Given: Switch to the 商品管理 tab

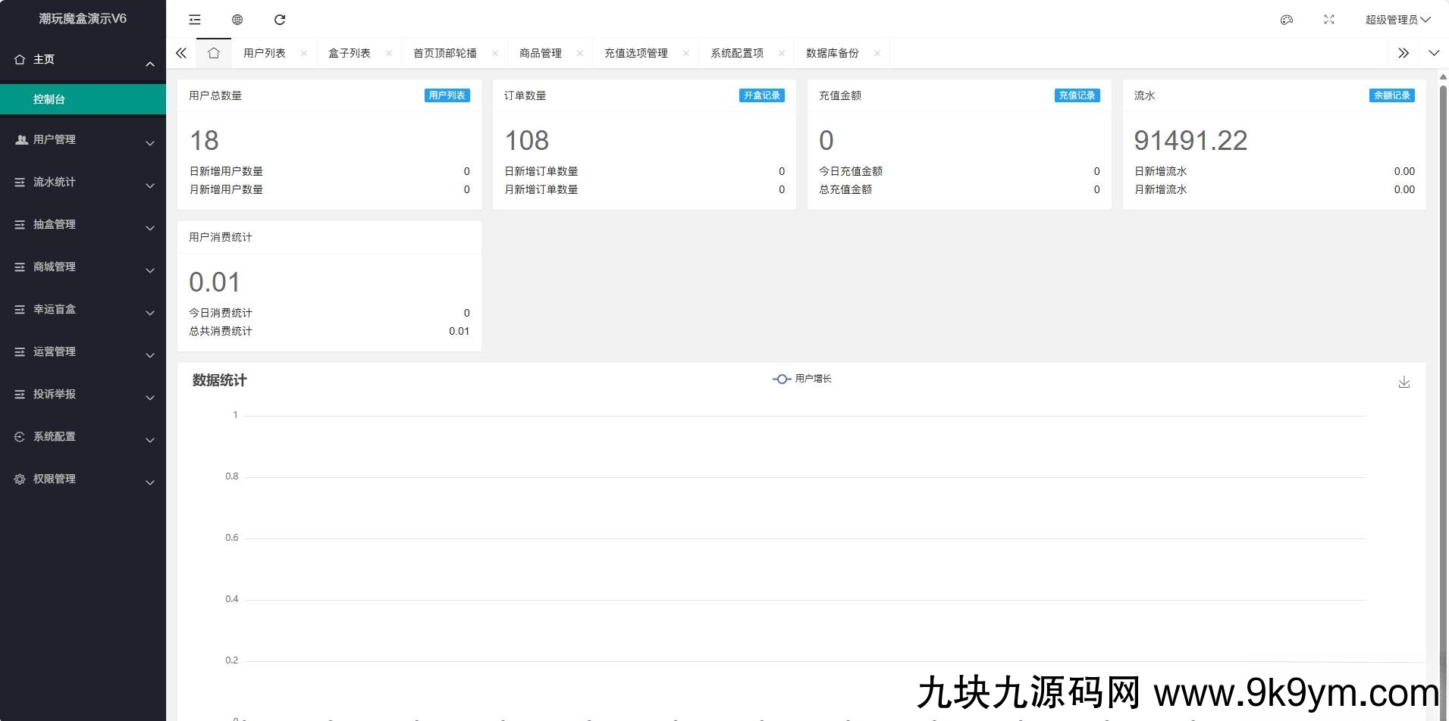Looking at the screenshot, I should (x=540, y=53).
